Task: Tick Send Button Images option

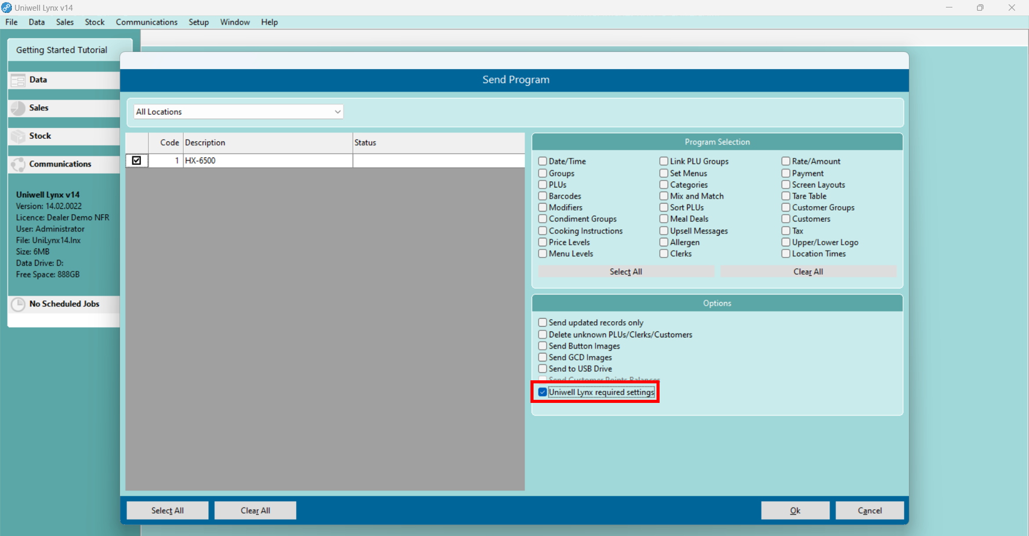Action: coord(542,346)
